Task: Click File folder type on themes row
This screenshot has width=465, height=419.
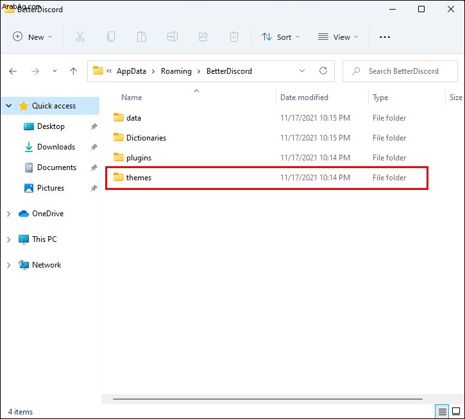Action: pos(389,178)
